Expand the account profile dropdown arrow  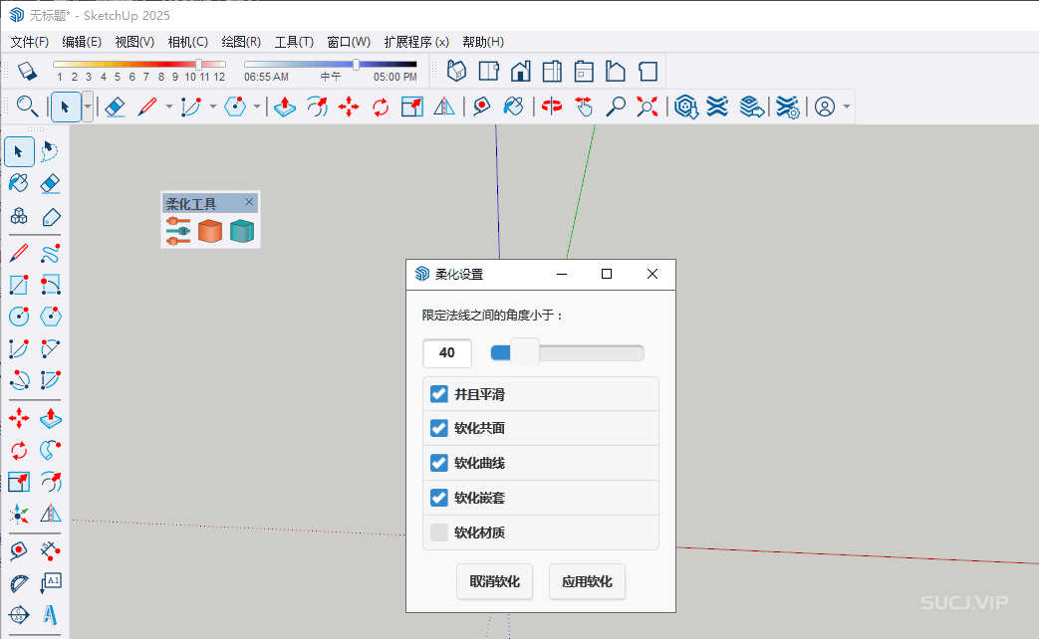click(x=847, y=106)
